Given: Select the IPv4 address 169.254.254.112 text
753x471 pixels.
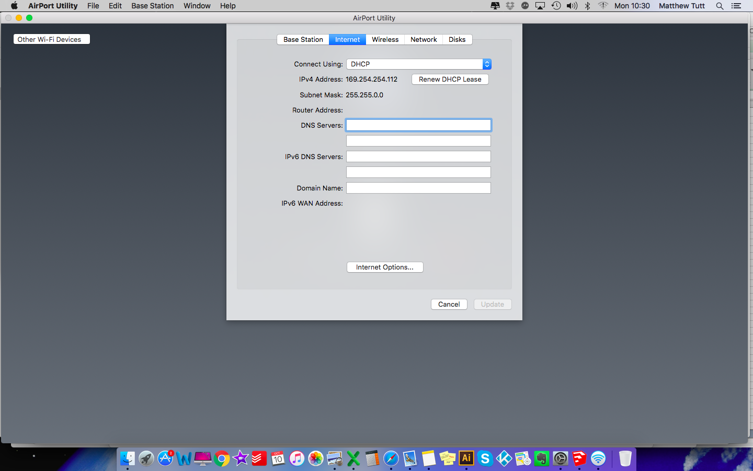Looking at the screenshot, I should [x=372, y=80].
